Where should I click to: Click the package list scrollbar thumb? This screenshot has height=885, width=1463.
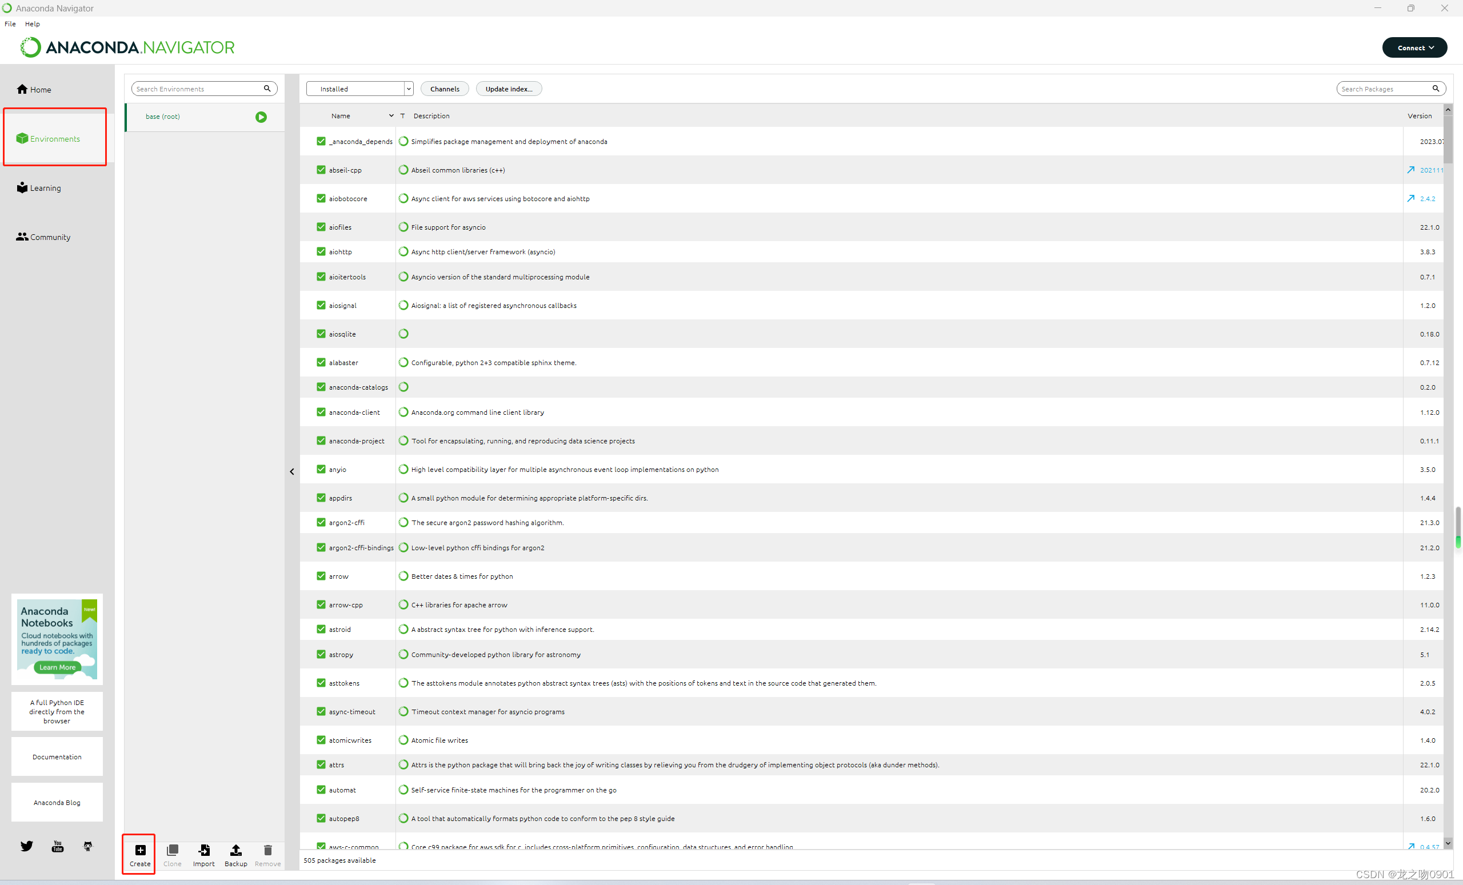click(1448, 139)
